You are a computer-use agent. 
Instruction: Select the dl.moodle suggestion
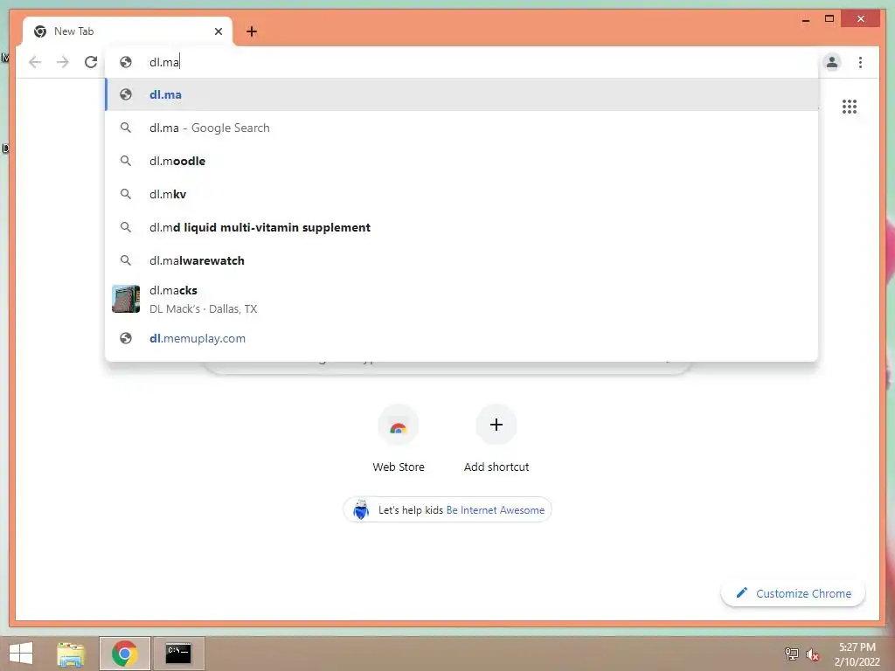pos(461,161)
